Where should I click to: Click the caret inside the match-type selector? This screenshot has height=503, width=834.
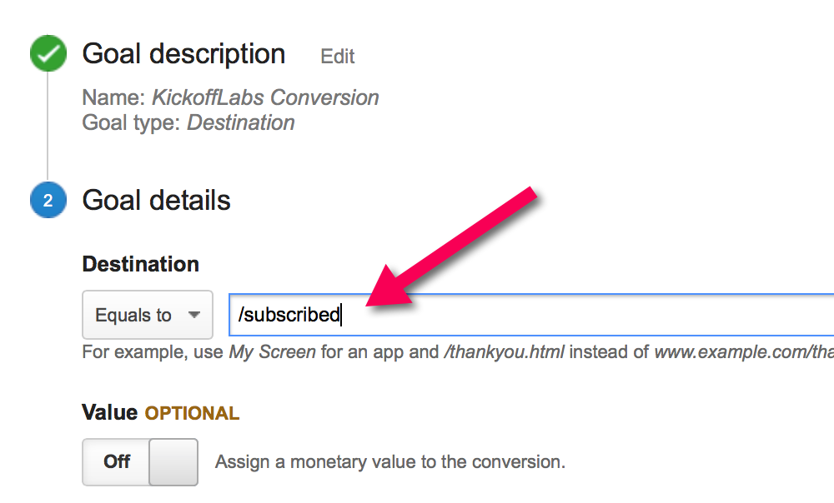click(x=194, y=314)
